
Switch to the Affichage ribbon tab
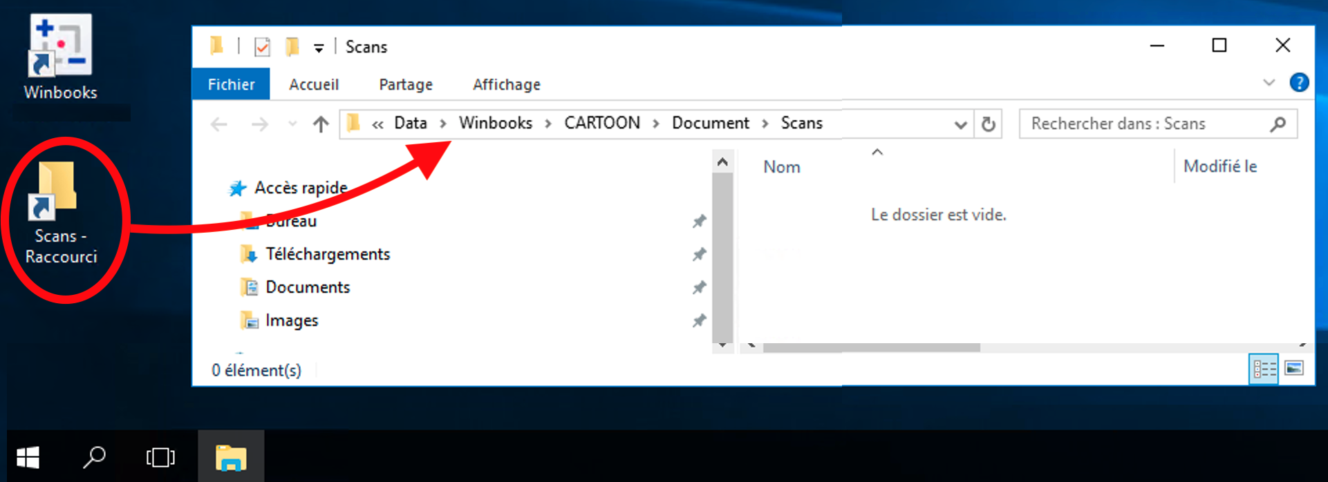point(507,84)
